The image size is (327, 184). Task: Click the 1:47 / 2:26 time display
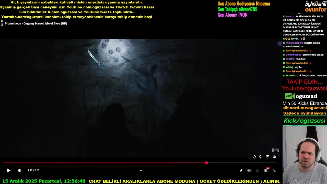coord(33,170)
